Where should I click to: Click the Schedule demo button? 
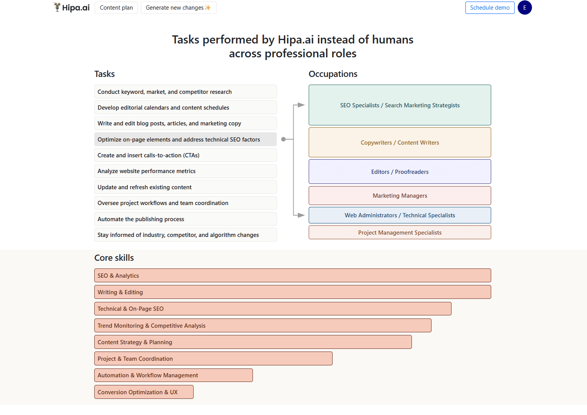click(x=490, y=8)
